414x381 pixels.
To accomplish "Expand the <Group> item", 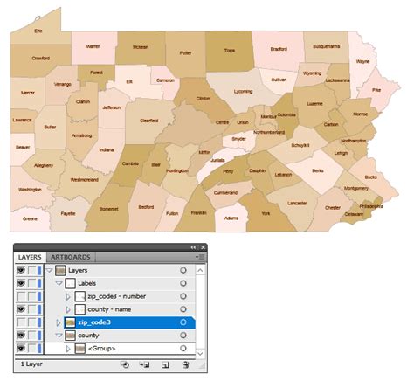I will [x=68, y=349].
